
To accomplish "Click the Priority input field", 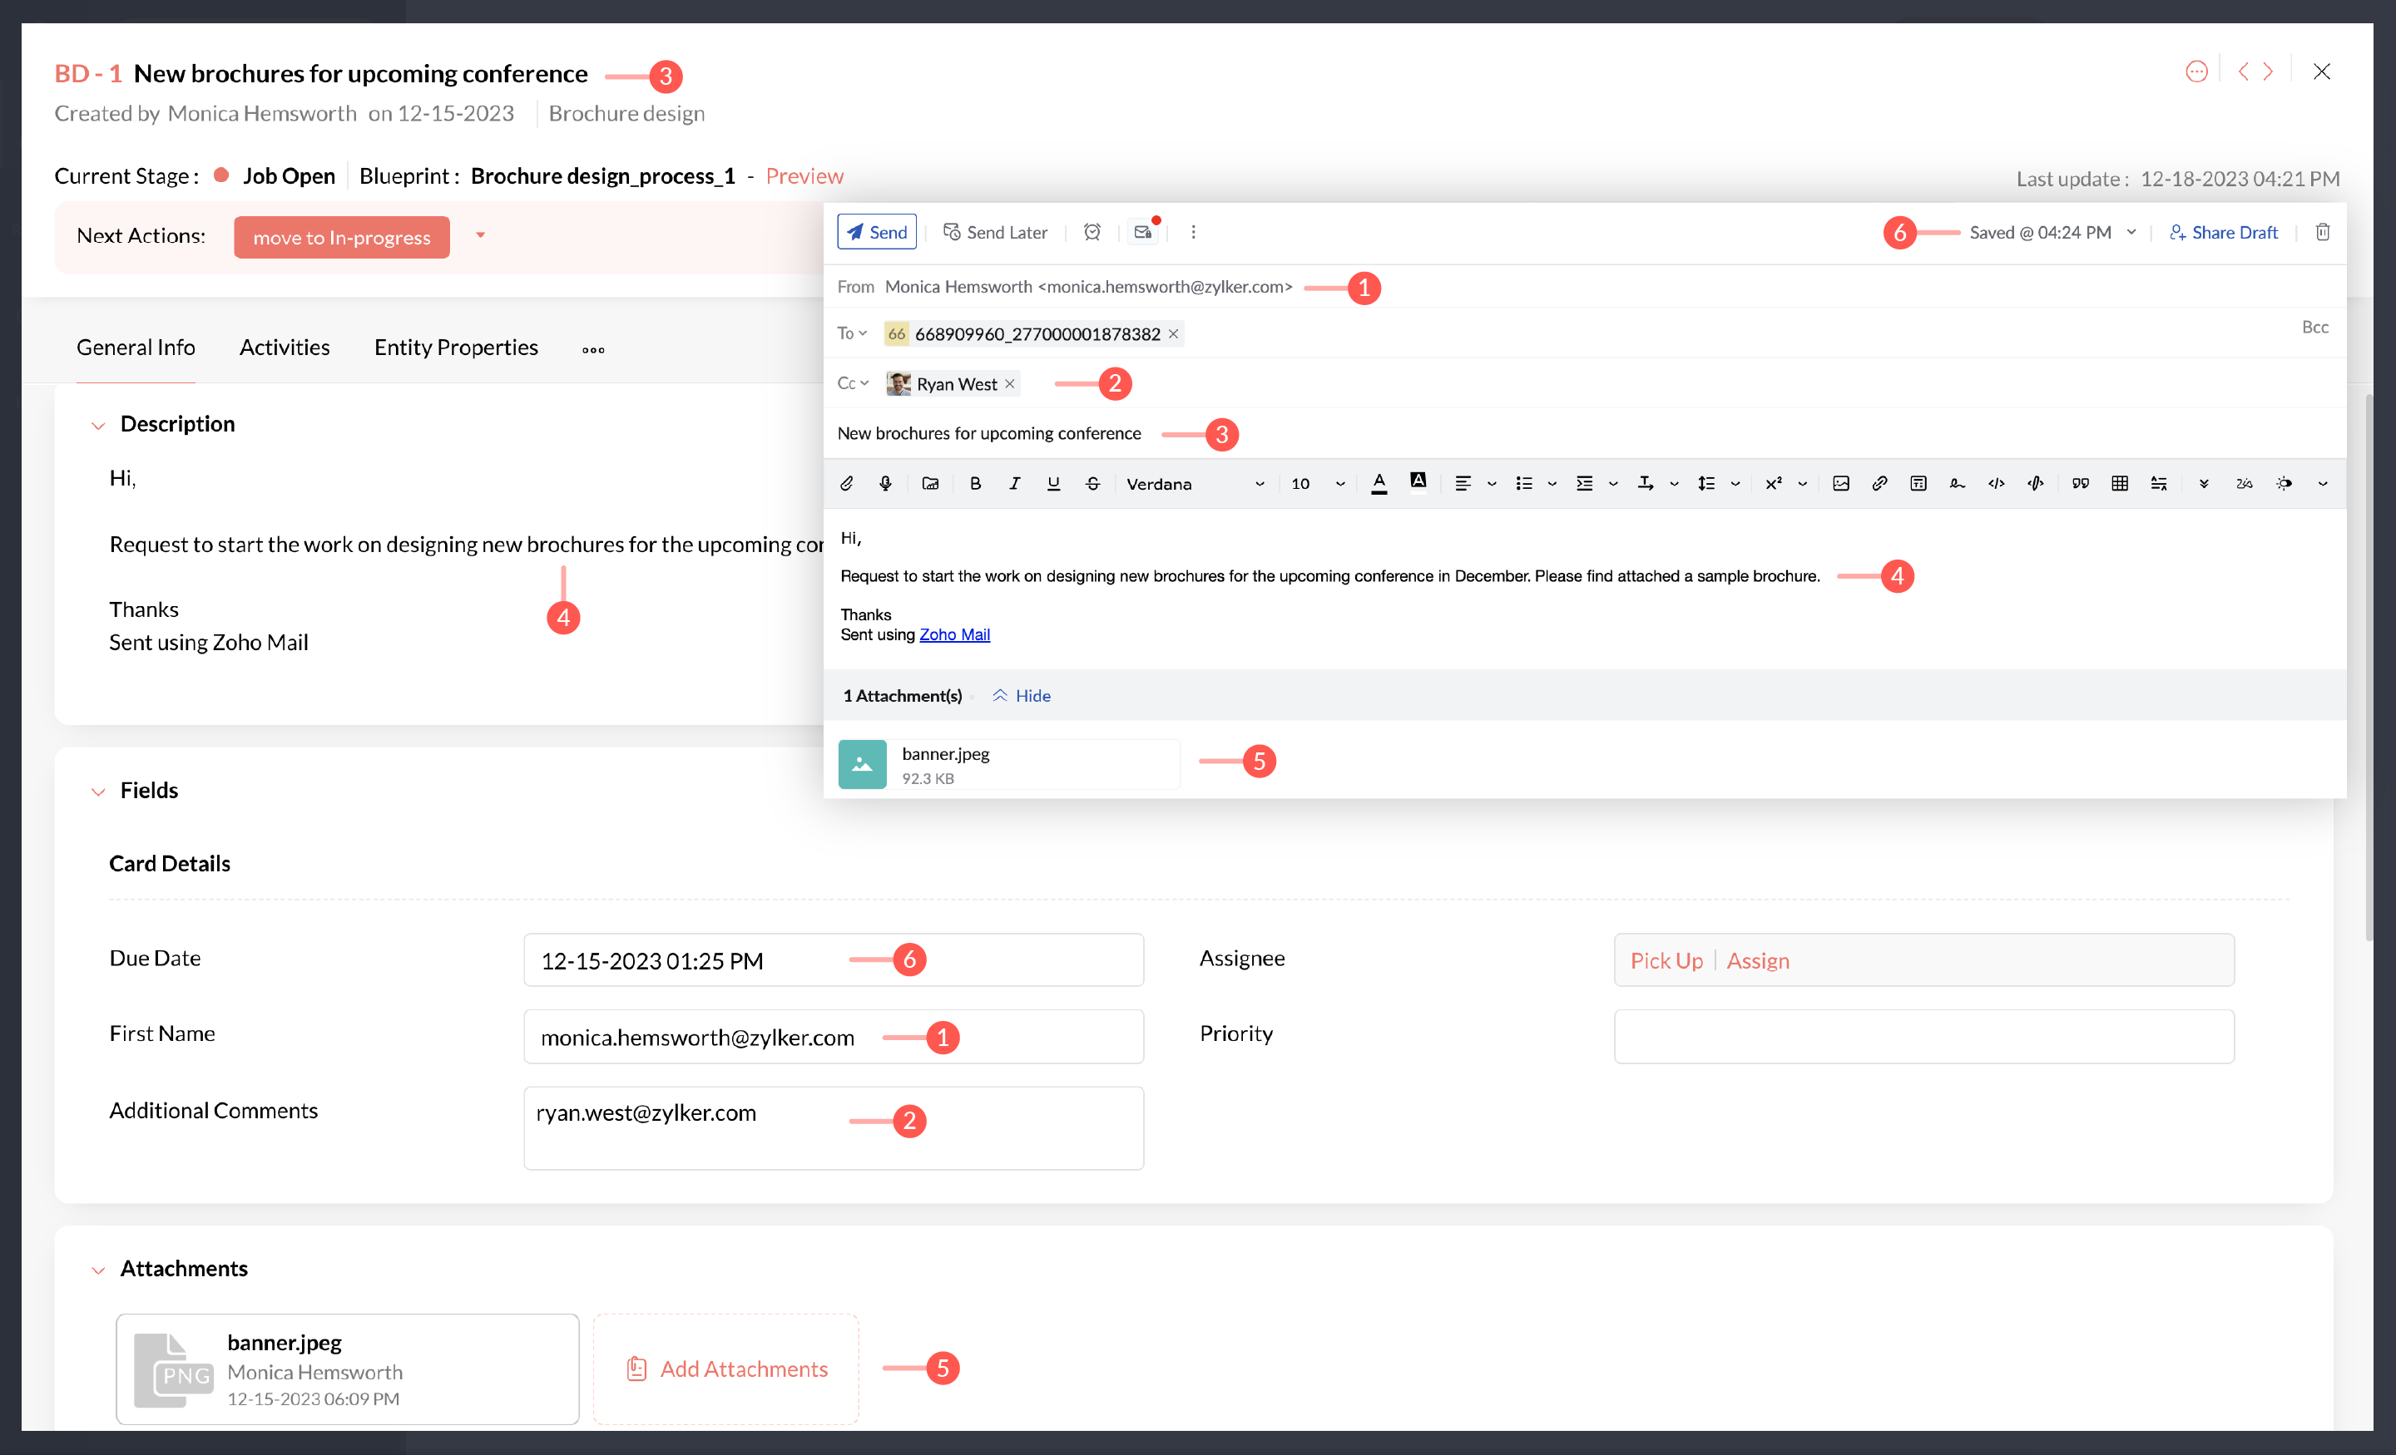I will [x=1923, y=1035].
